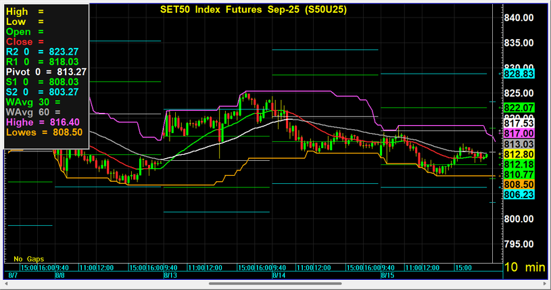Click the horizontal scrollbar right arrow
This screenshot has height=290, width=551.
tap(545, 284)
